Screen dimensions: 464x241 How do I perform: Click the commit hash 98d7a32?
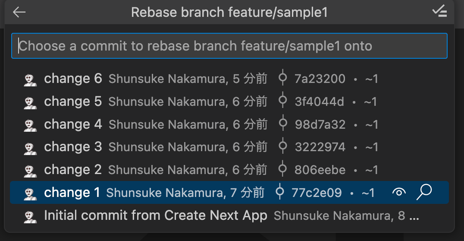click(x=320, y=124)
